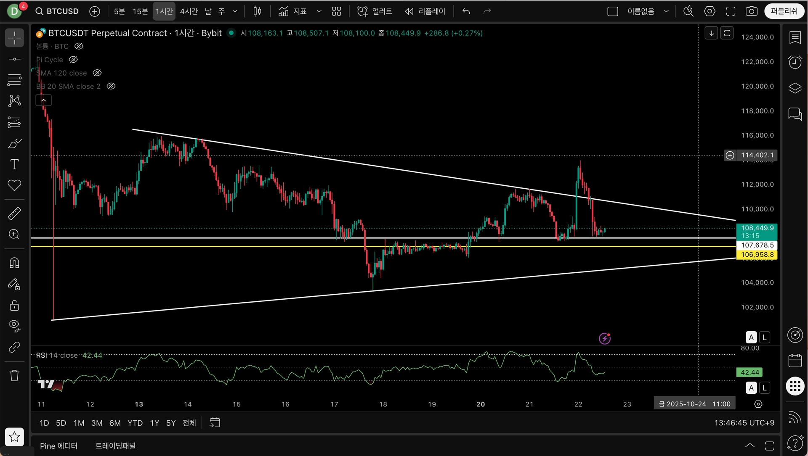Viewport: 808px width, 456px height.
Task: Select the Fibonacci retracement tool
Action: [14, 79]
